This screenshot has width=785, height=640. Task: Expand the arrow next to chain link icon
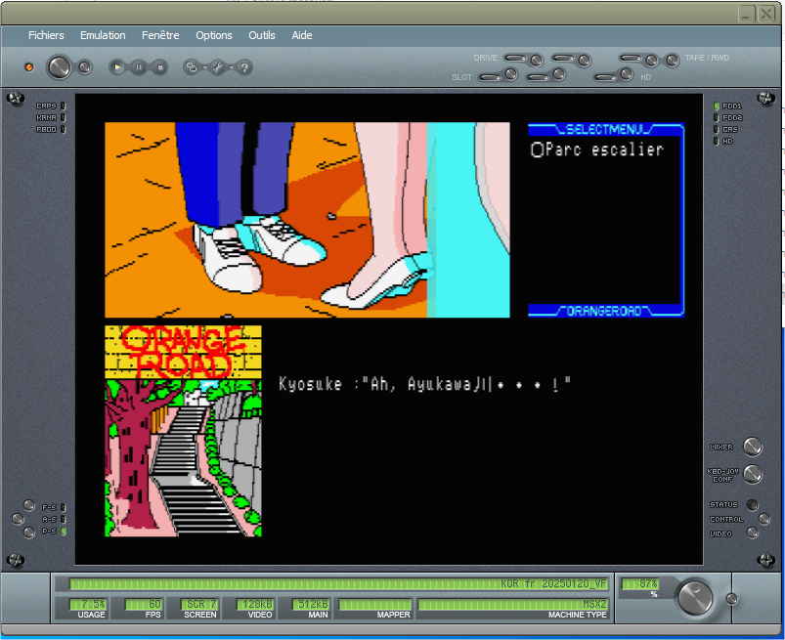coord(204,67)
